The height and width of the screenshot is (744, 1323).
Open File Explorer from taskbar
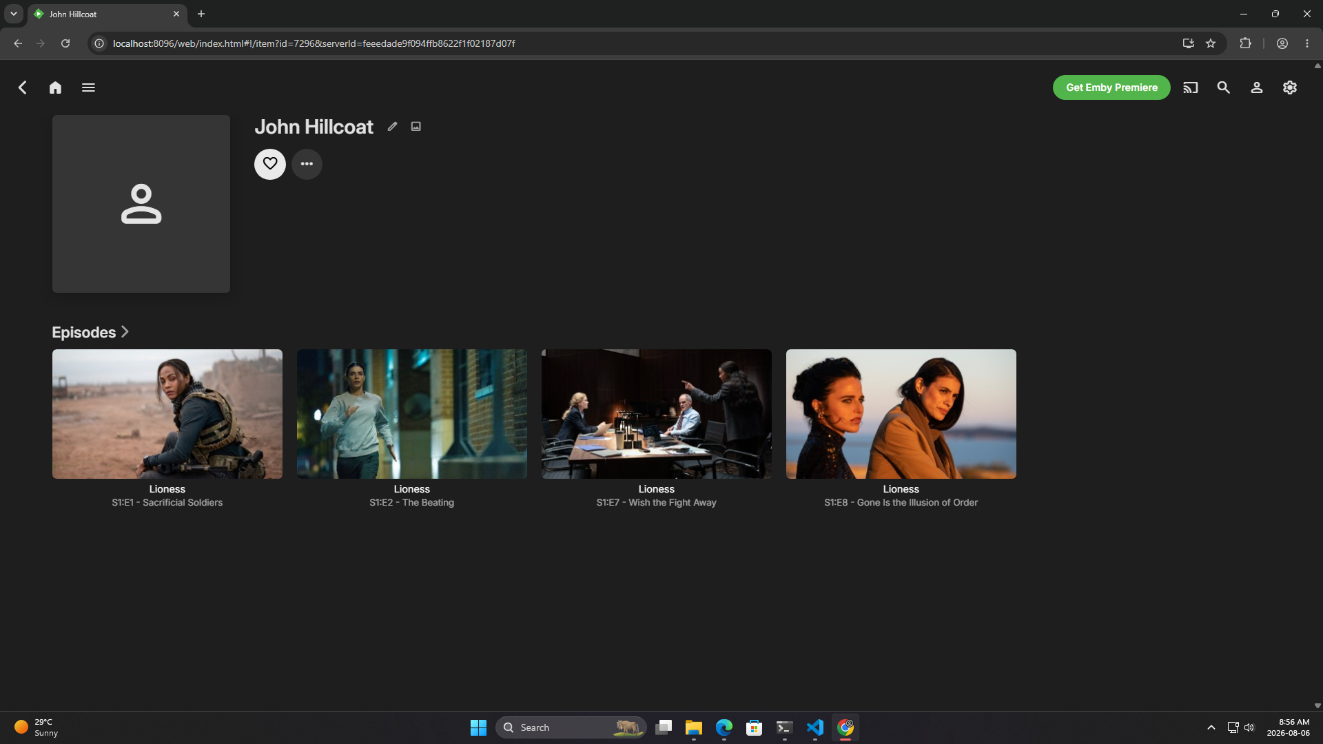[x=694, y=727]
